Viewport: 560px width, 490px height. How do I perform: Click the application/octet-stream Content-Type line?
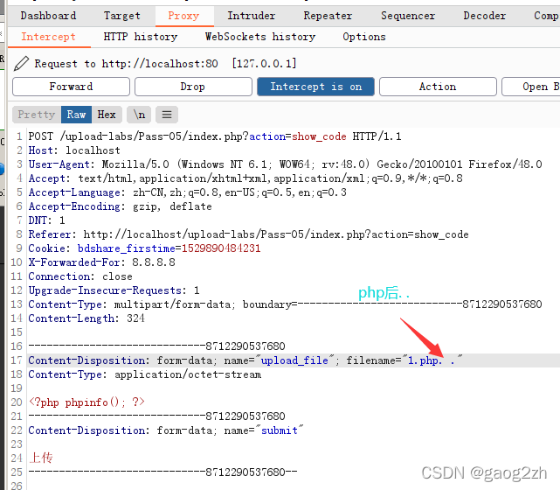point(145,374)
